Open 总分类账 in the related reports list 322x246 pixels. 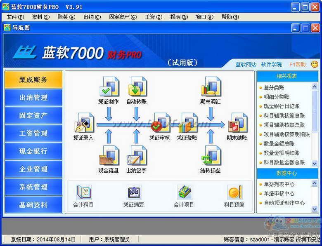click(x=274, y=87)
